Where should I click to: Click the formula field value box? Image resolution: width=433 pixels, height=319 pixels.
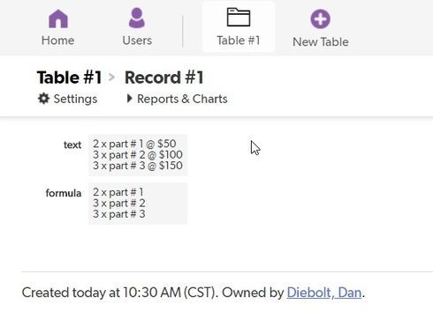138,204
